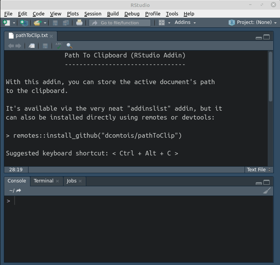Click the Print icon
The image size is (280, 265).
point(79,23)
